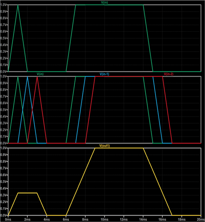Click the 10ms label on time axis

[104, 219]
